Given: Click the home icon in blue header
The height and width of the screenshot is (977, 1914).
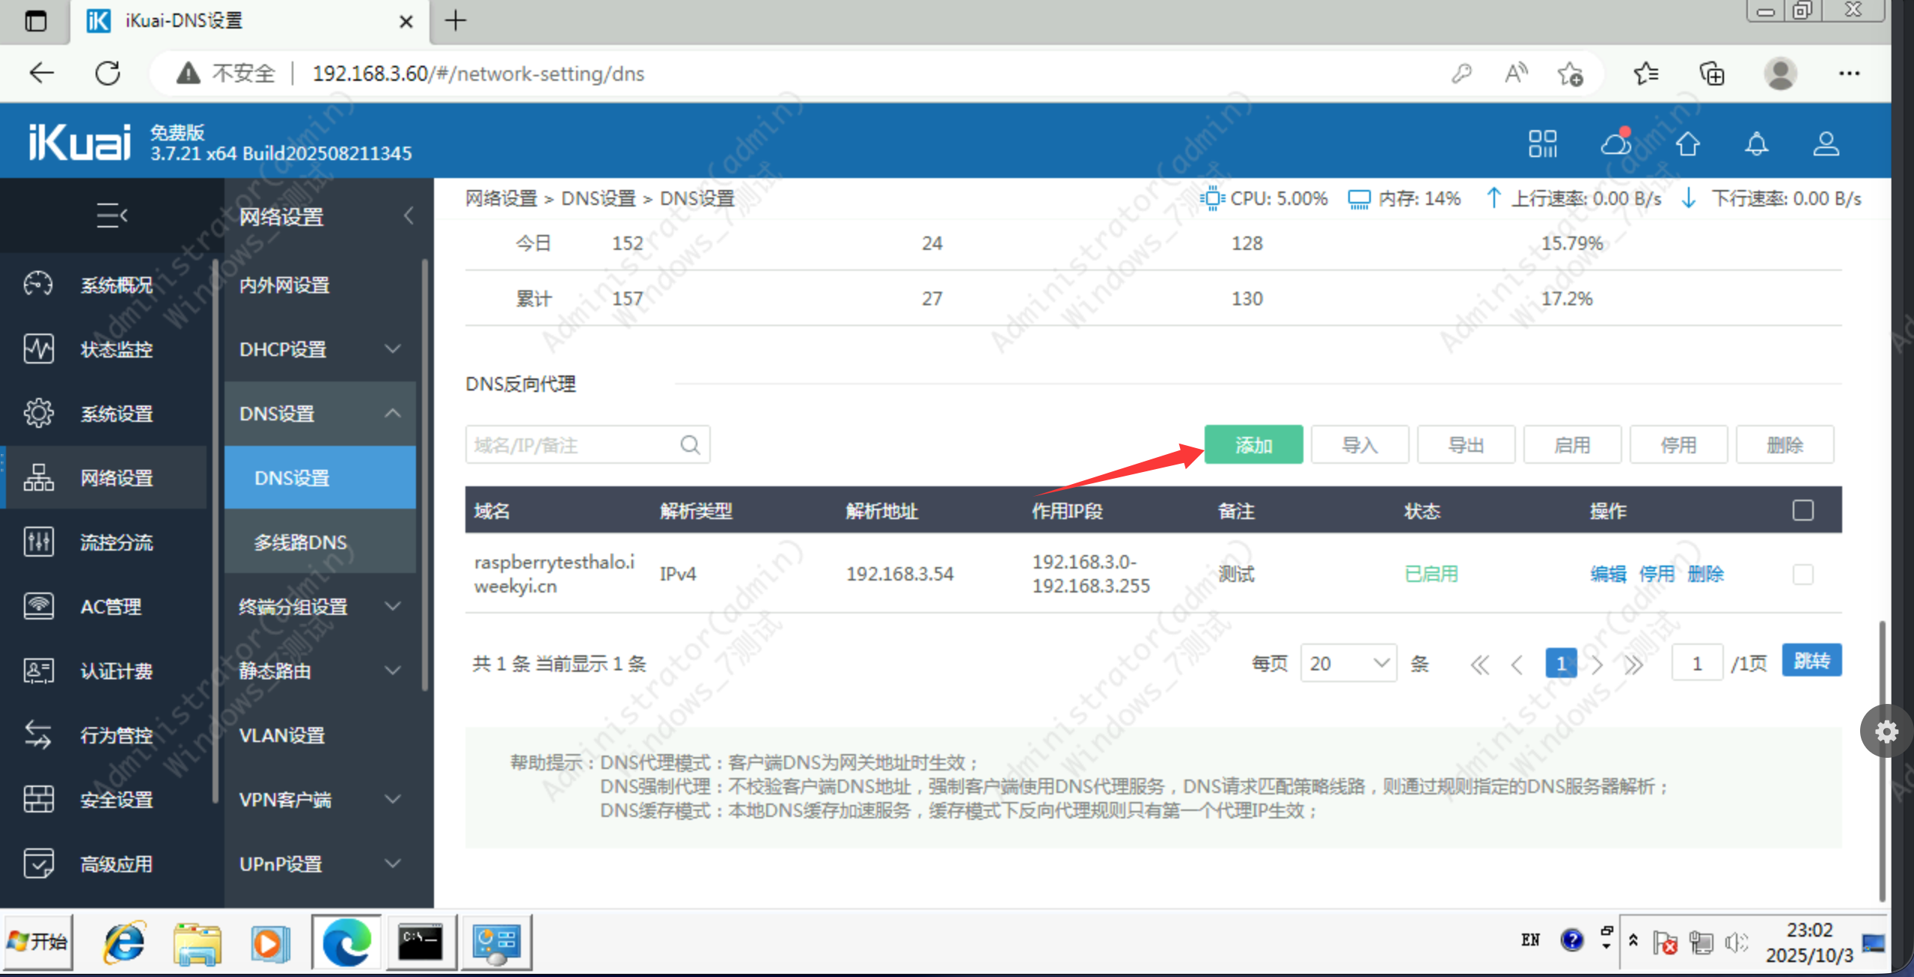Looking at the screenshot, I should click(1687, 144).
